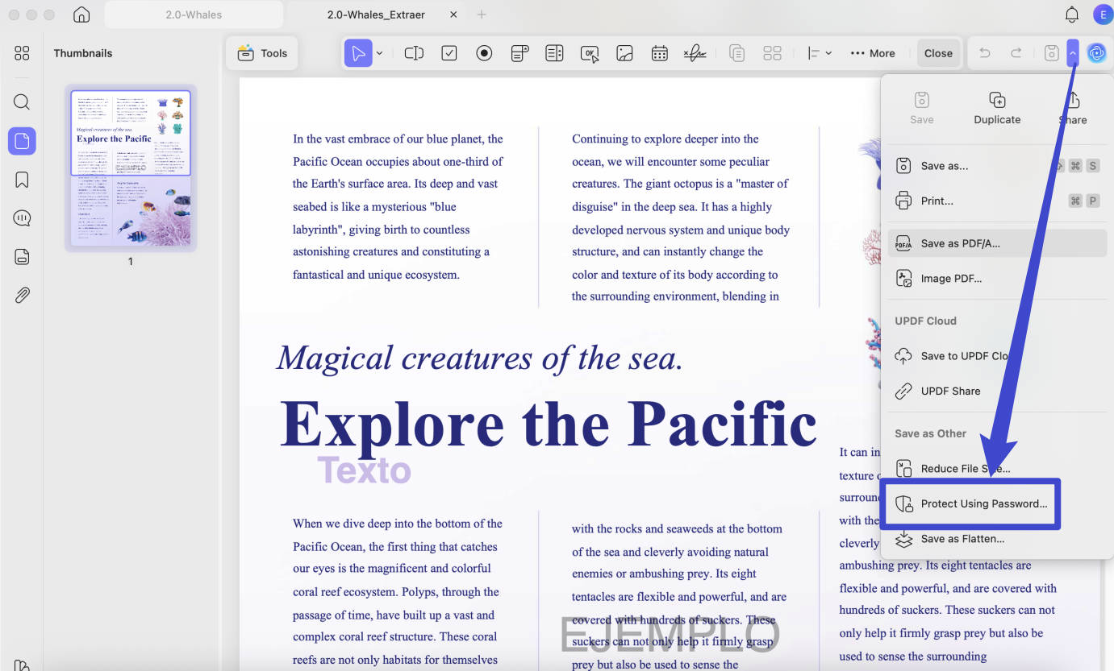Viewport: 1114px width, 671px height.
Task: Close the 2.0-Whales_Extraer tab
Action: (453, 14)
